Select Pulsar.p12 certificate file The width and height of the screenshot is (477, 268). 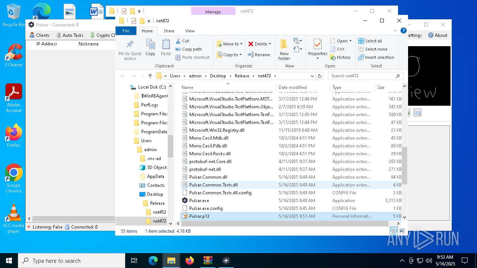click(291, 216)
